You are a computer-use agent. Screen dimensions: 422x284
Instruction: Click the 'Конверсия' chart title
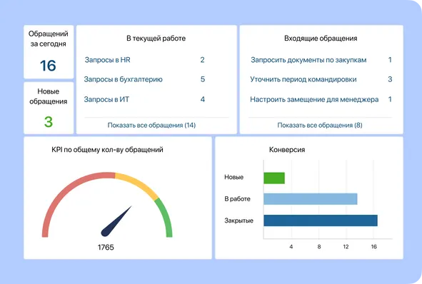tap(287, 150)
